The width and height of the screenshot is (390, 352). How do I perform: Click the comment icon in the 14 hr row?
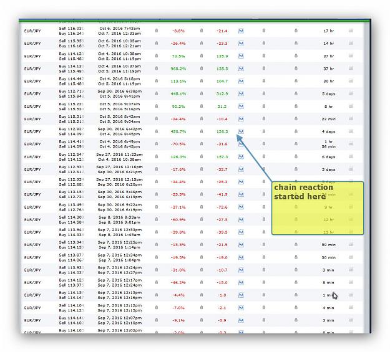point(351,43)
